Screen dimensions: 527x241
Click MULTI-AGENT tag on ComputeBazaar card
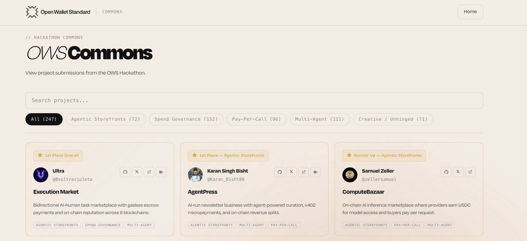click(x=440, y=225)
